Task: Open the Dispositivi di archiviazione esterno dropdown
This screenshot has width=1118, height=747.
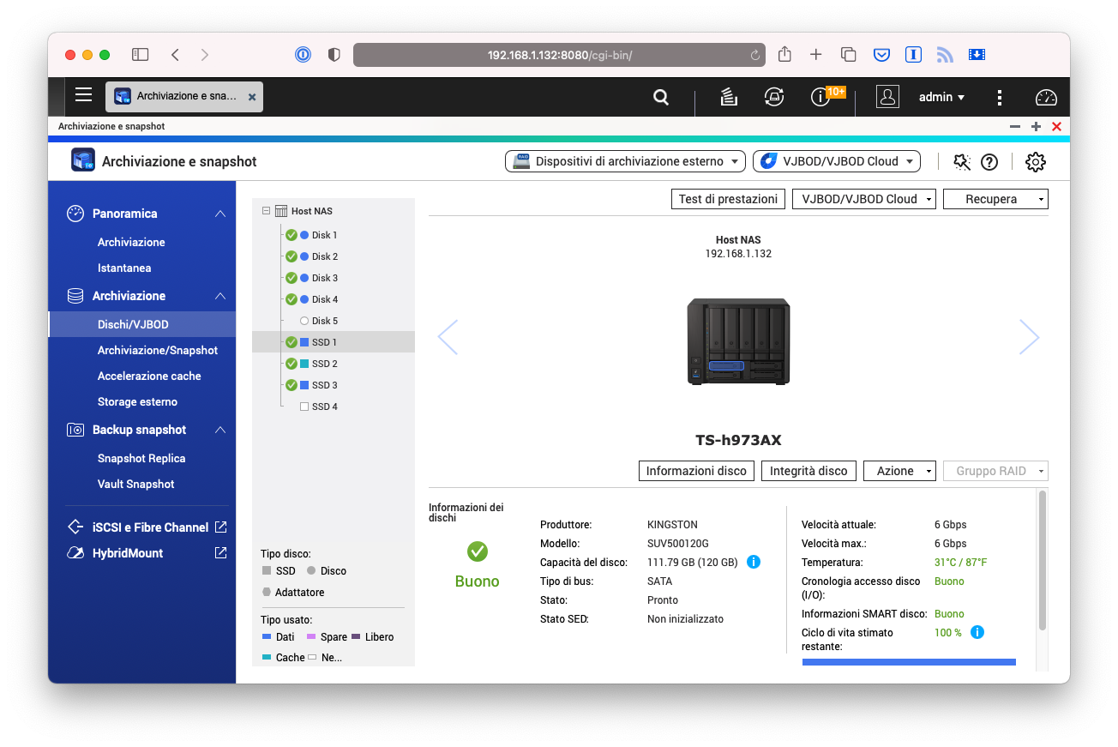Action: (x=626, y=161)
